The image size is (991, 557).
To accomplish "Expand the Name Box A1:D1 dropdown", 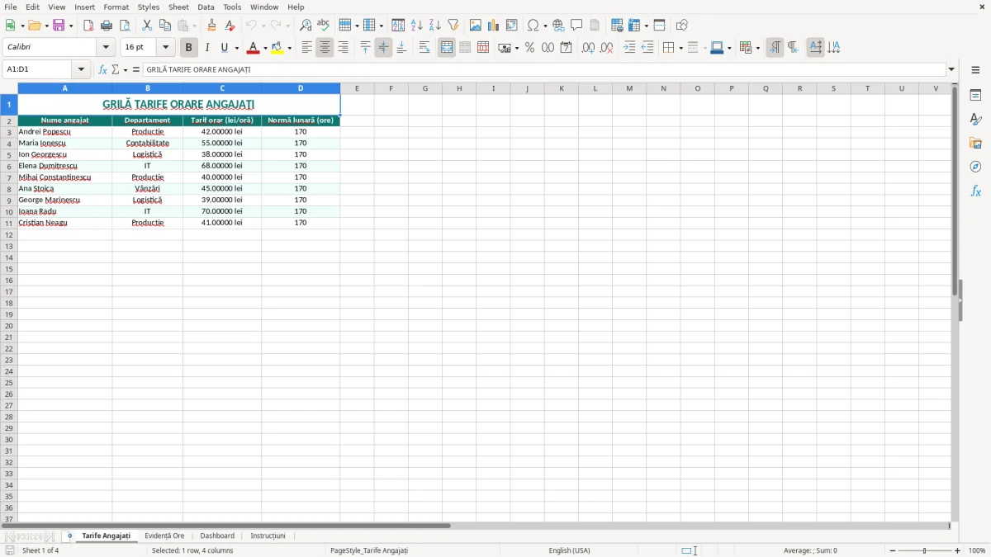I will [x=81, y=69].
